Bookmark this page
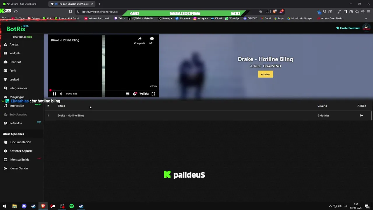This screenshot has width=373, height=210. tap(70, 12)
